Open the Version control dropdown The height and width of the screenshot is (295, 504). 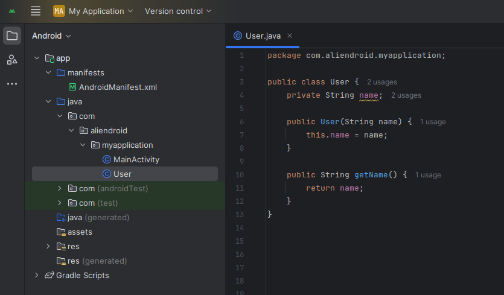pyautogui.click(x=178, y=11)
